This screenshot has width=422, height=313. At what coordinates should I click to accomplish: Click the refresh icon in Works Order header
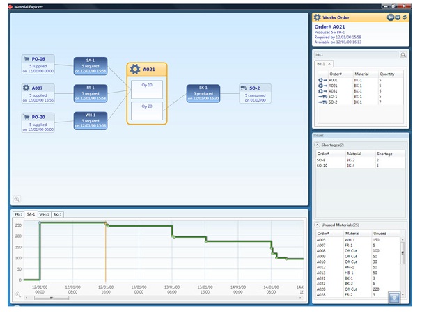(405, 17)
